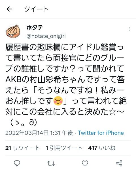Tap the retweet arrows icon
Screen dimensions: 136x171
[51, 163]
